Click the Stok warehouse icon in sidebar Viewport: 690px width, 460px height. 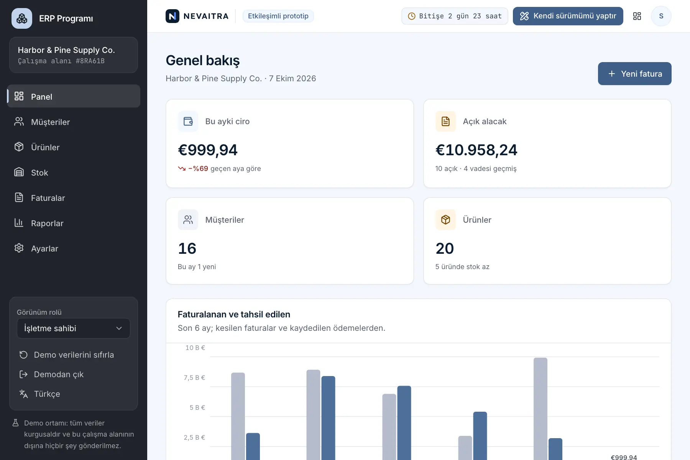click(x=19, y=172)
